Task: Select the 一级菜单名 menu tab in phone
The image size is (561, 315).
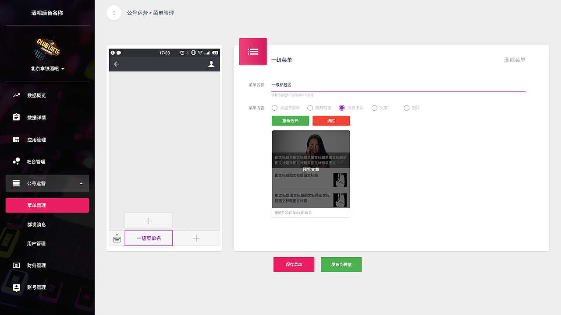Action: pos(149,238)
